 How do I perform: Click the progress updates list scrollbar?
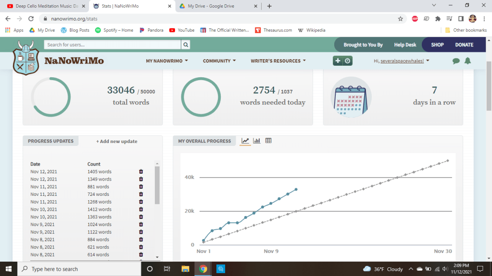click(157, 185)
